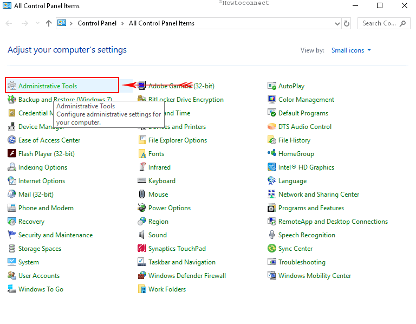This screenshot has width=416, height=324.
Task: Select Control Panel in the breadcrumb path
Action: pyautogui.click(x=98, y=23)
